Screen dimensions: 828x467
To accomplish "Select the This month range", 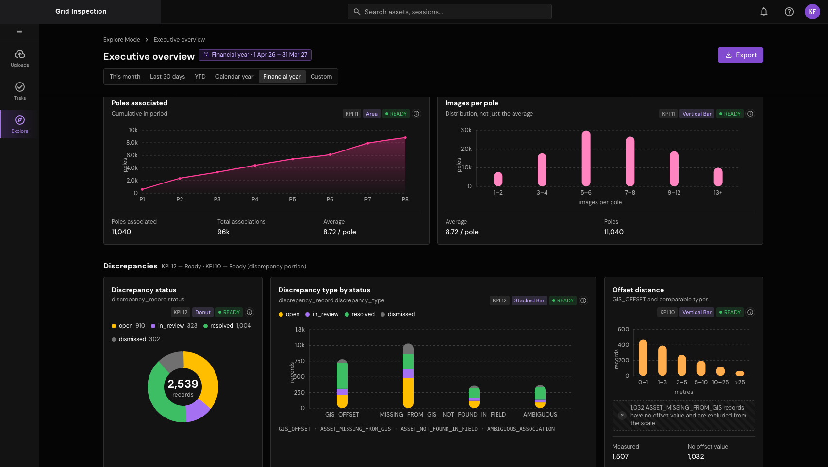I will pyautogui.click(x=125, y=77).
